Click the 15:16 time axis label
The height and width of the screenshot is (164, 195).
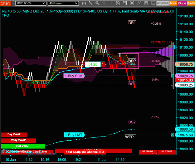coord(45,160)
